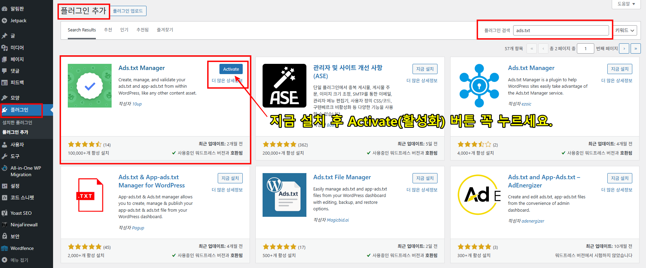The height and width of the screenshot is (268, 646).
Task: Switch to the 즐겨찾기 favorites tab
Action: [165, 30]
